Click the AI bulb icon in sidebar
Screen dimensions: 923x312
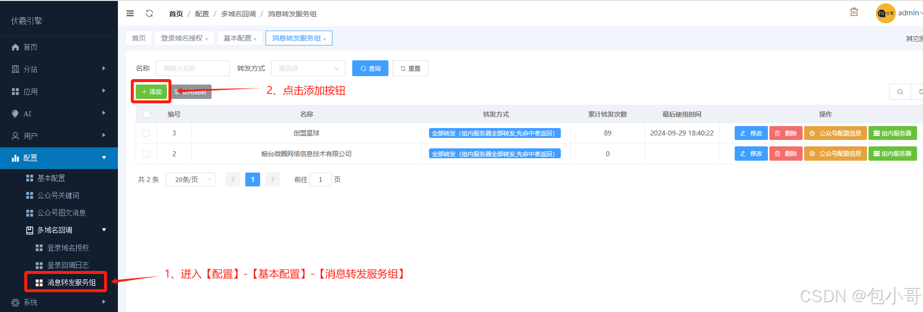[15, 114]
